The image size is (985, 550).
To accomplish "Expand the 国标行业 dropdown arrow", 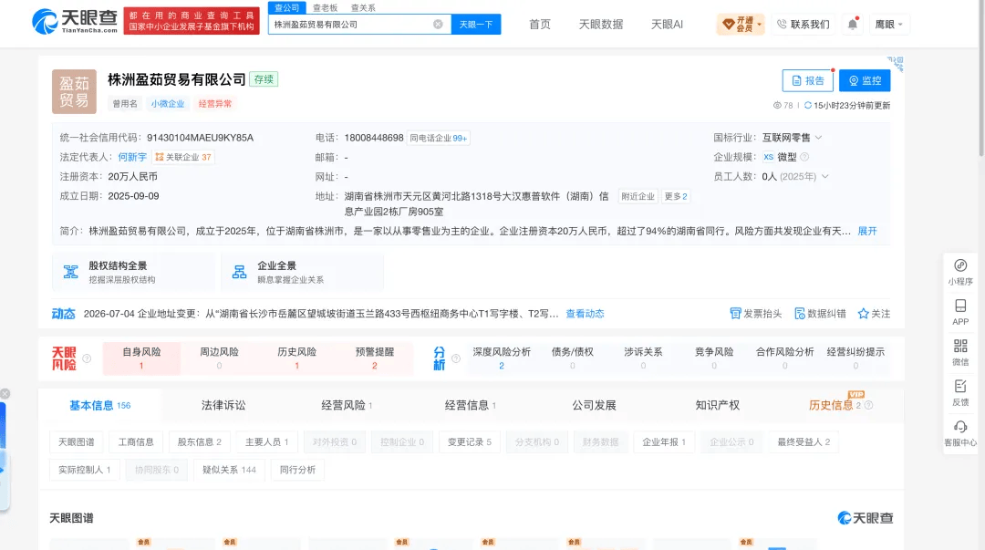I will 818,138.
